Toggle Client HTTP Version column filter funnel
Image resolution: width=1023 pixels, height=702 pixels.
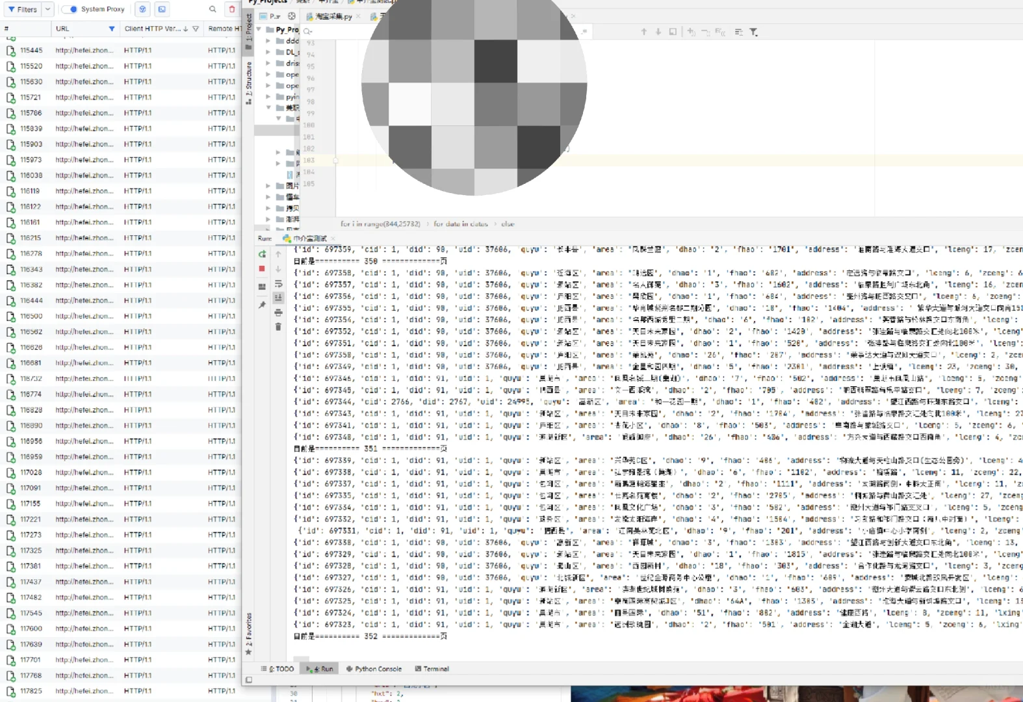coord(196,29)
